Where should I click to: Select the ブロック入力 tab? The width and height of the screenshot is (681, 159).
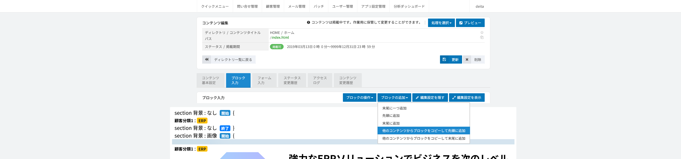238,80
